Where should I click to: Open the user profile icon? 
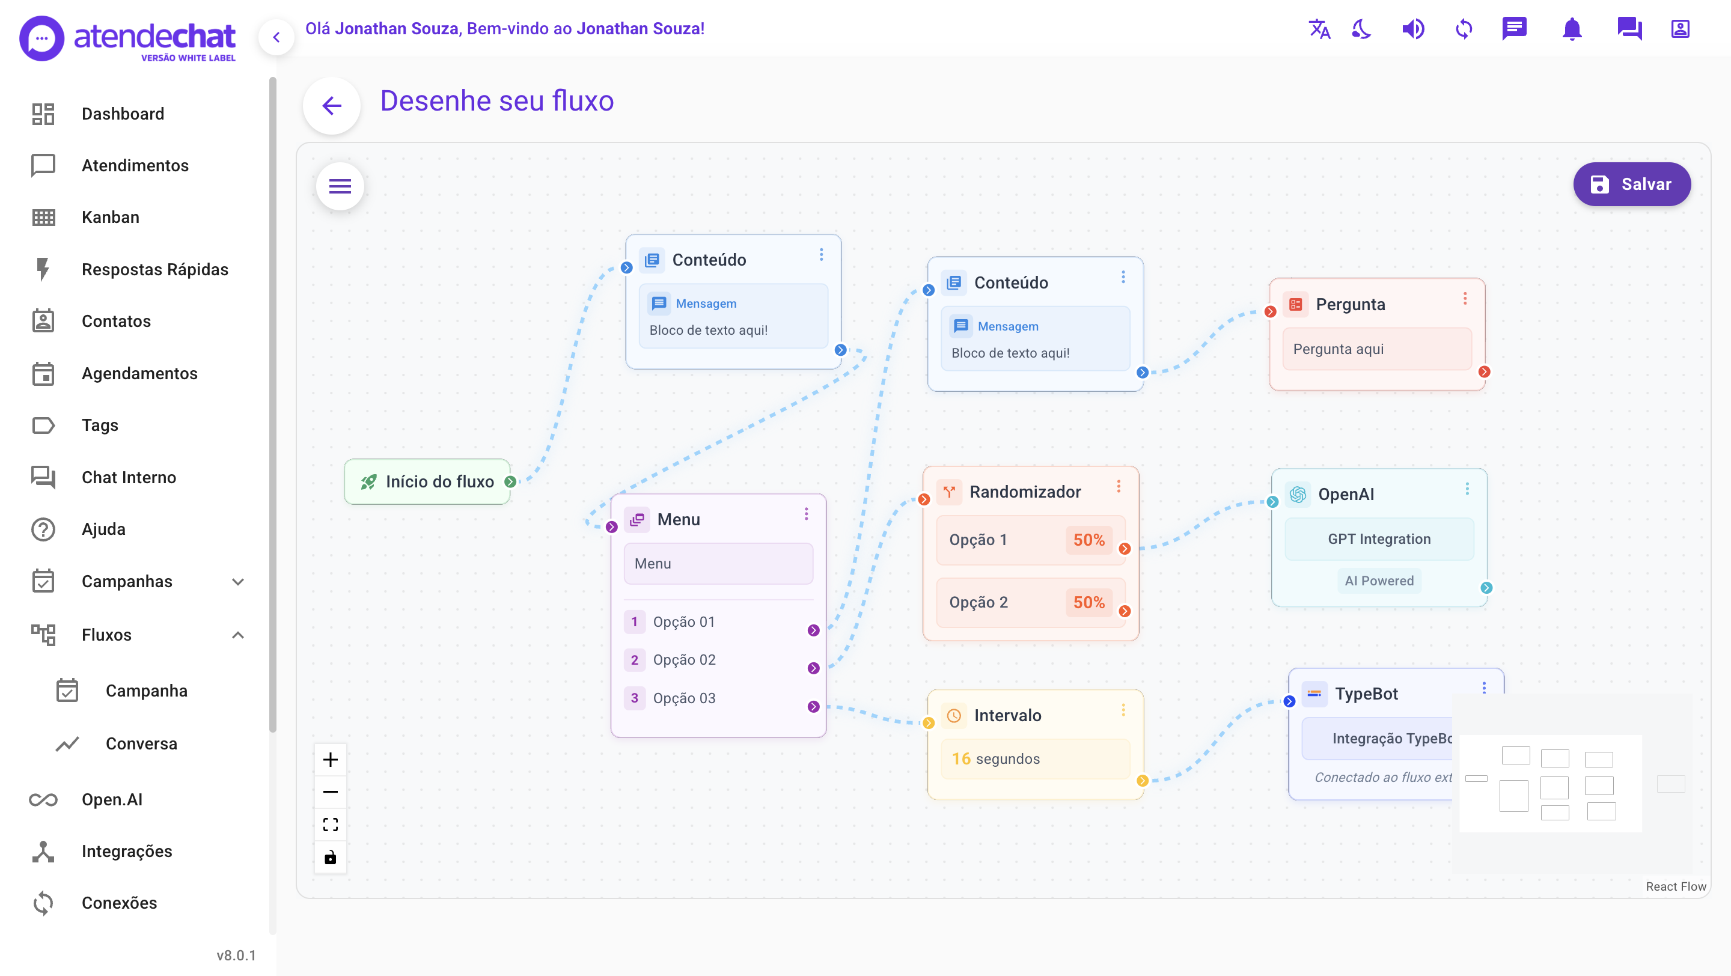(1680, 29)
